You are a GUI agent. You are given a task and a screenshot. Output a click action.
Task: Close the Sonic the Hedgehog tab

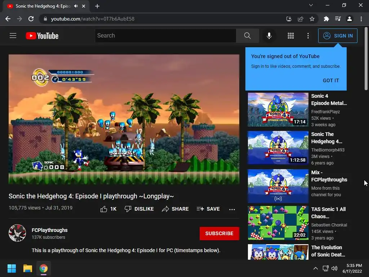click(84, 6)
